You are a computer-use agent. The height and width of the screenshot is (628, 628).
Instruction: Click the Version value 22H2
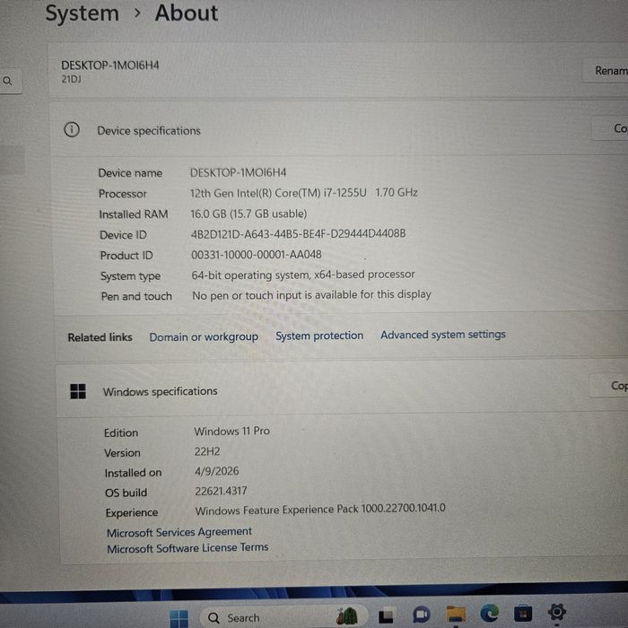click(207, 451)
